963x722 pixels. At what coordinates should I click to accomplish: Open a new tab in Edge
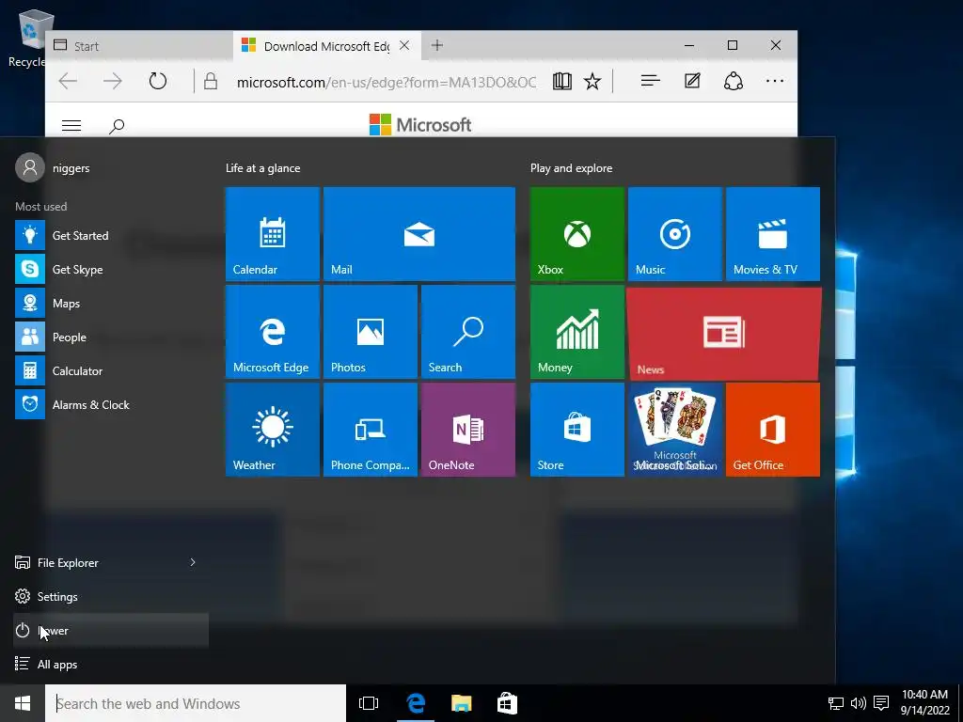click(436, 45)
